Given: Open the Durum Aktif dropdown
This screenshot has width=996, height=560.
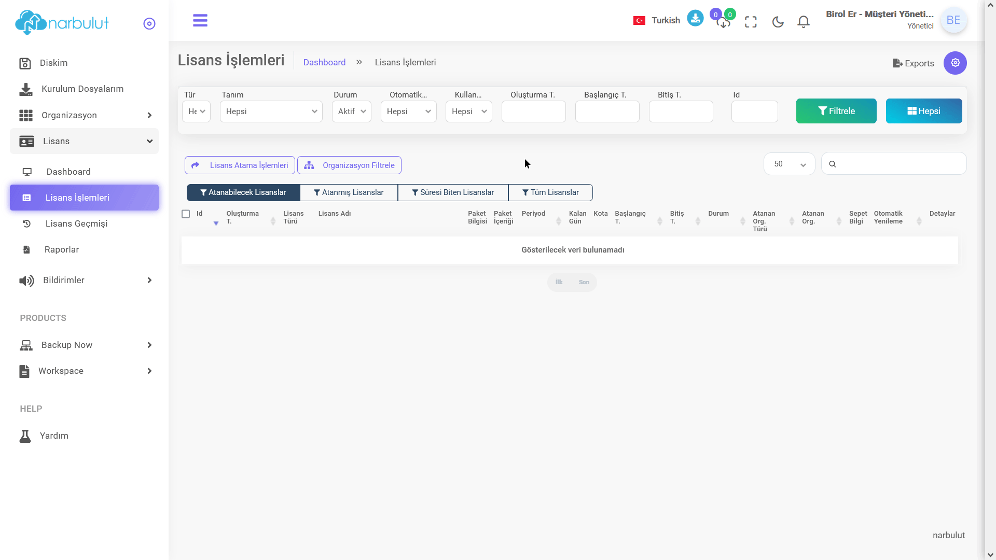Looking at the screenshot, I should click(x=352, y=111).
